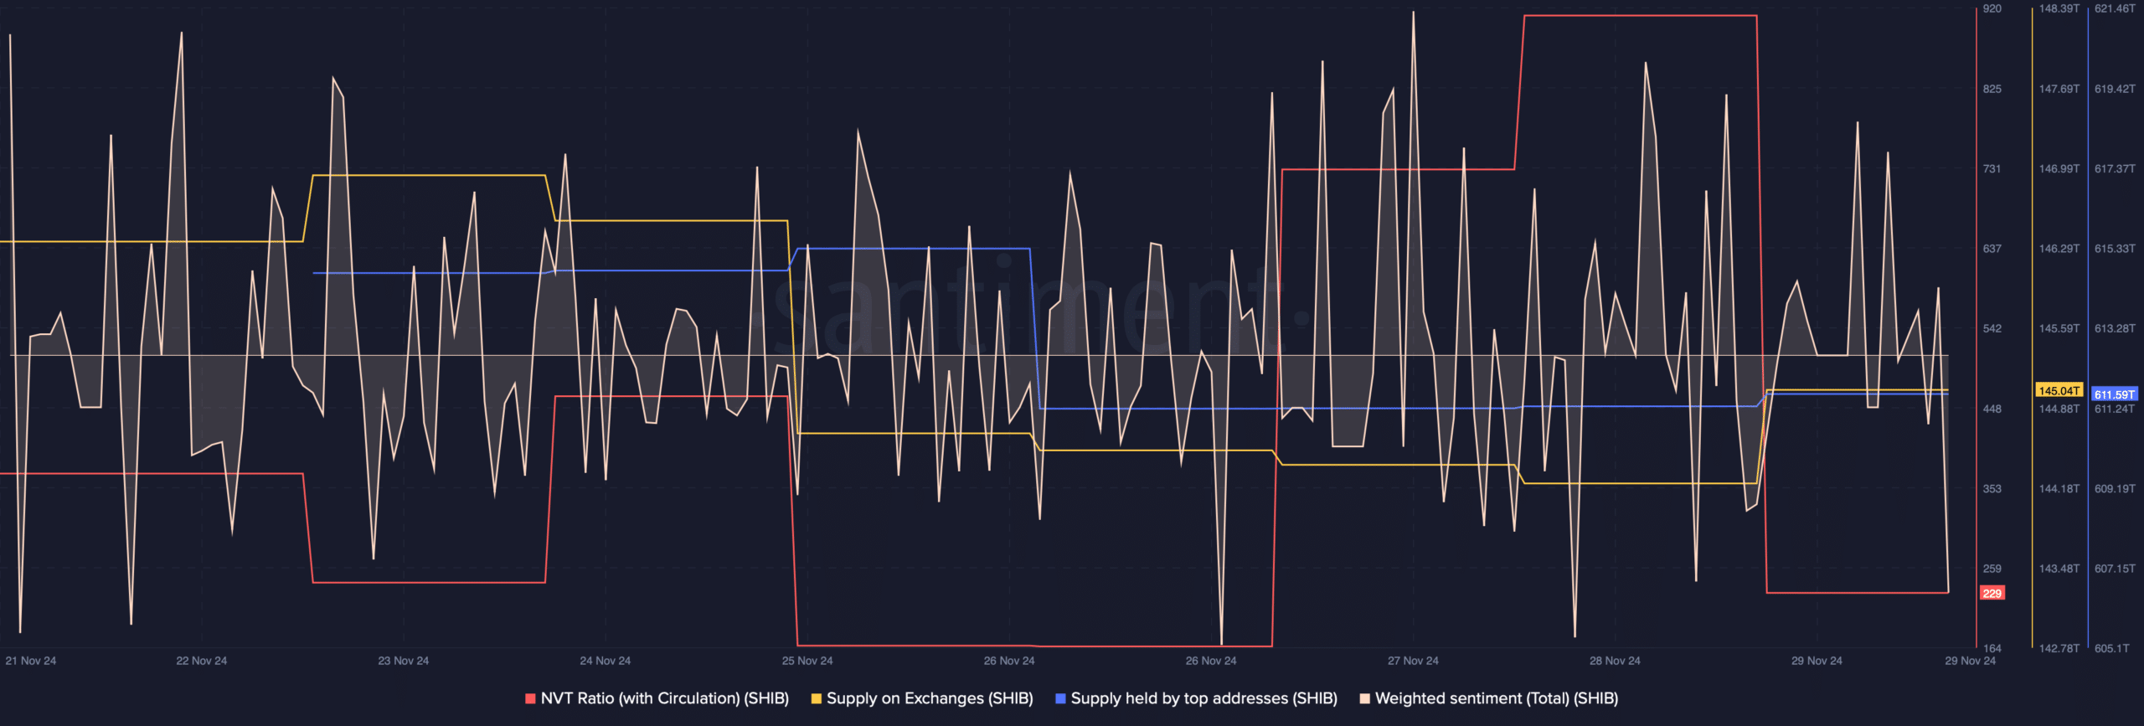Click the 615.33T top addresses axis value

2115,249
